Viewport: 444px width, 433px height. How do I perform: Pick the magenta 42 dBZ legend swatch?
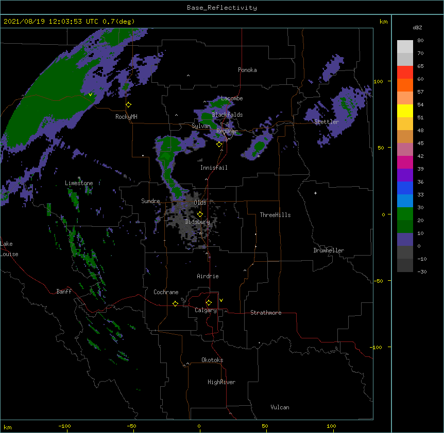405,162
